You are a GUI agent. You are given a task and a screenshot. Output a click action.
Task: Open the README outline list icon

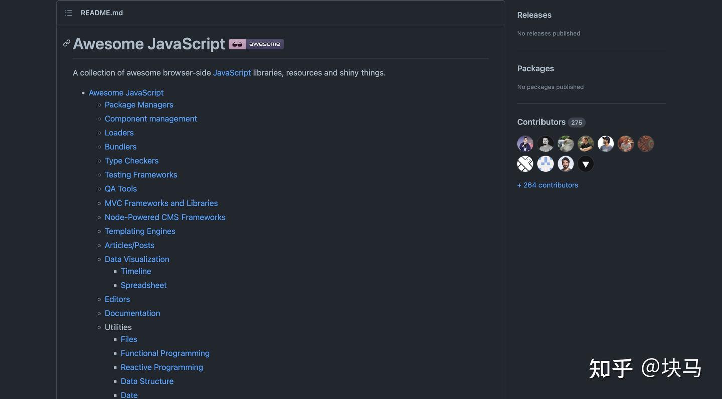tap(69, 13)
